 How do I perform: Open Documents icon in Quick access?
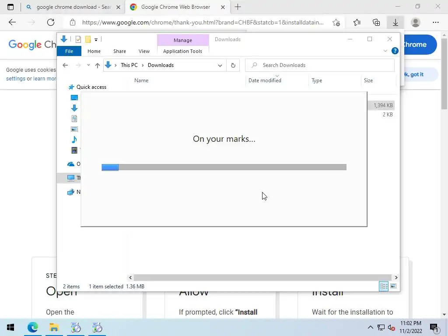point(74,119)
